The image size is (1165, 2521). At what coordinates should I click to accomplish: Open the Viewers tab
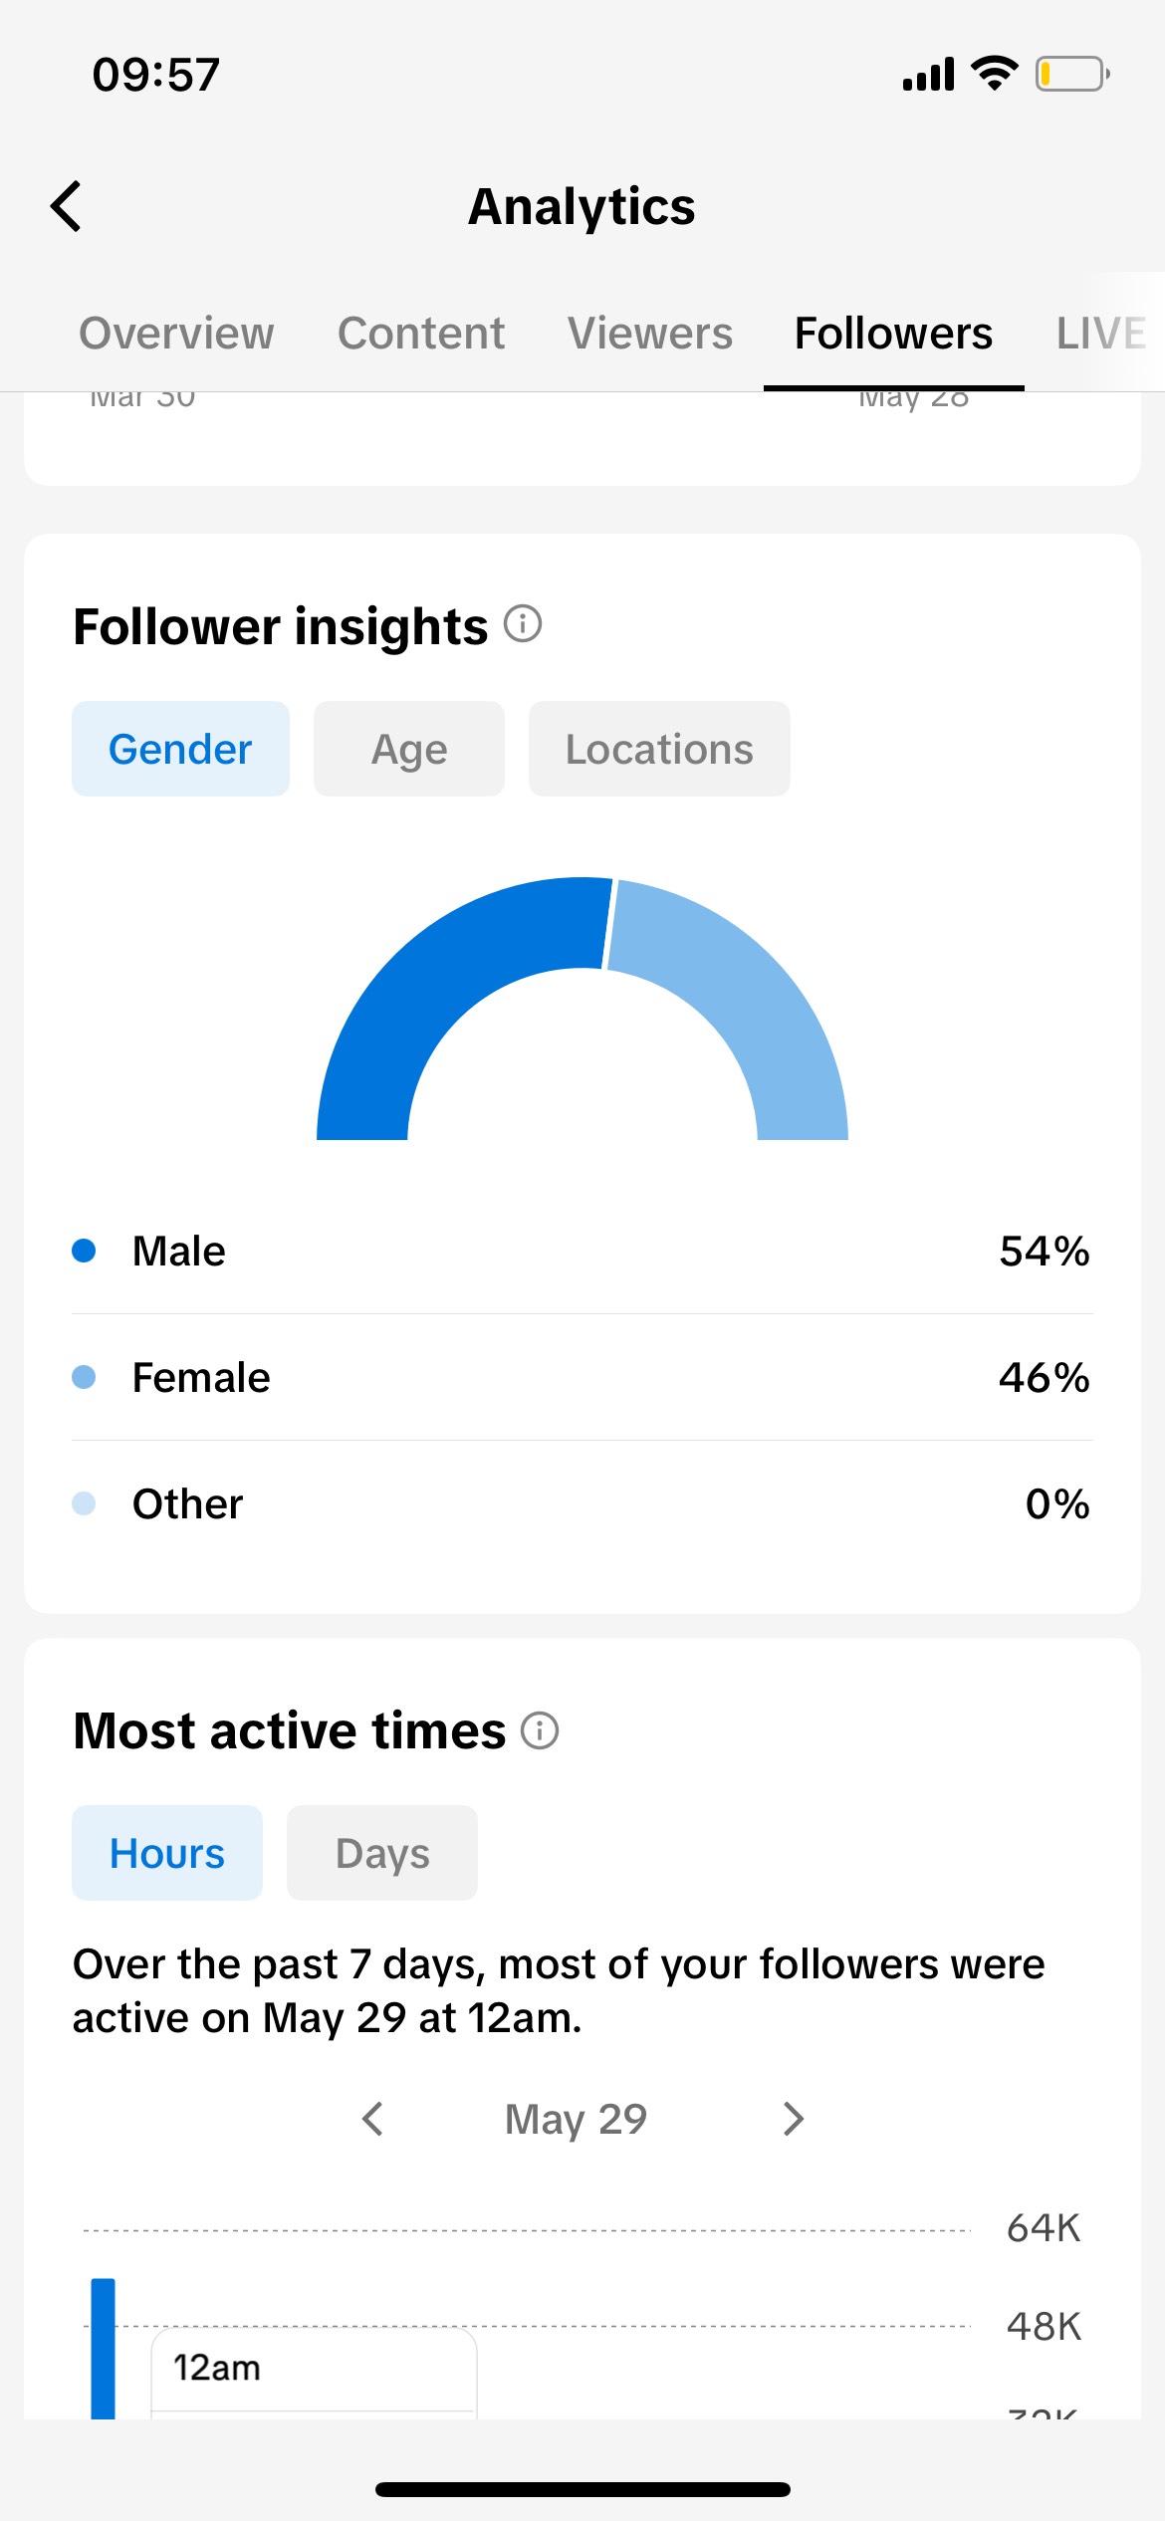[650, 333]
